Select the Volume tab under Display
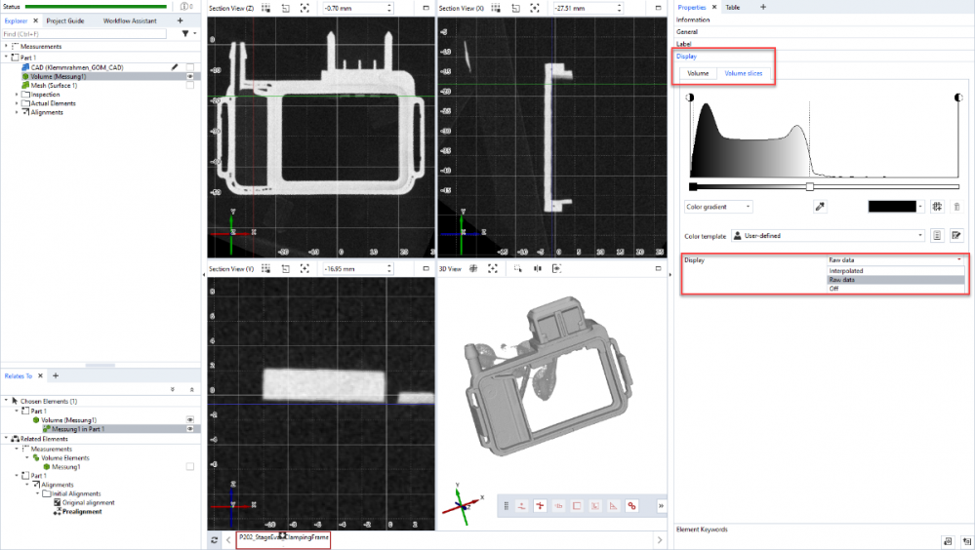 tap(698, 73)
